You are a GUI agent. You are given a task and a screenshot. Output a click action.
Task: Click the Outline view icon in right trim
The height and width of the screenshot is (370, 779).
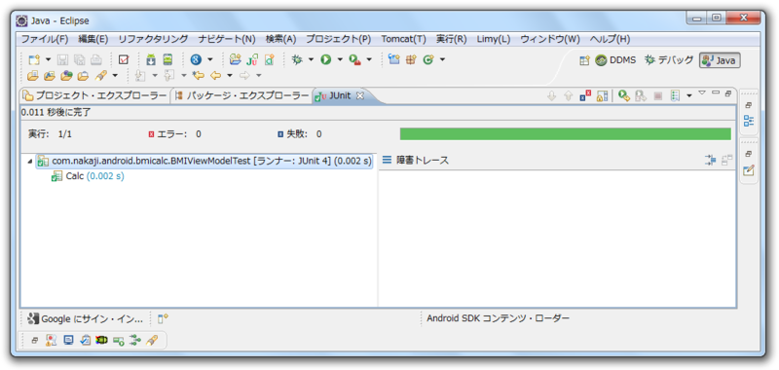[749, 121]
